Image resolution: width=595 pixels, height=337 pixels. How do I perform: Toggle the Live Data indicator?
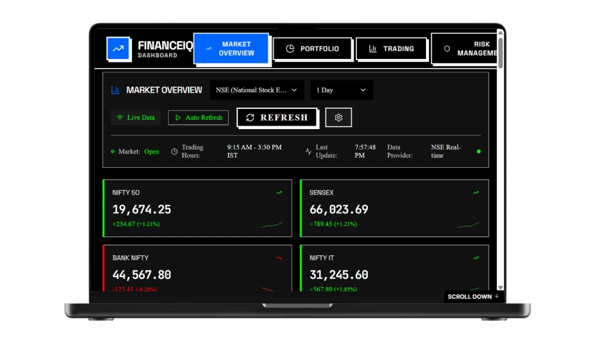pos(136,118)
